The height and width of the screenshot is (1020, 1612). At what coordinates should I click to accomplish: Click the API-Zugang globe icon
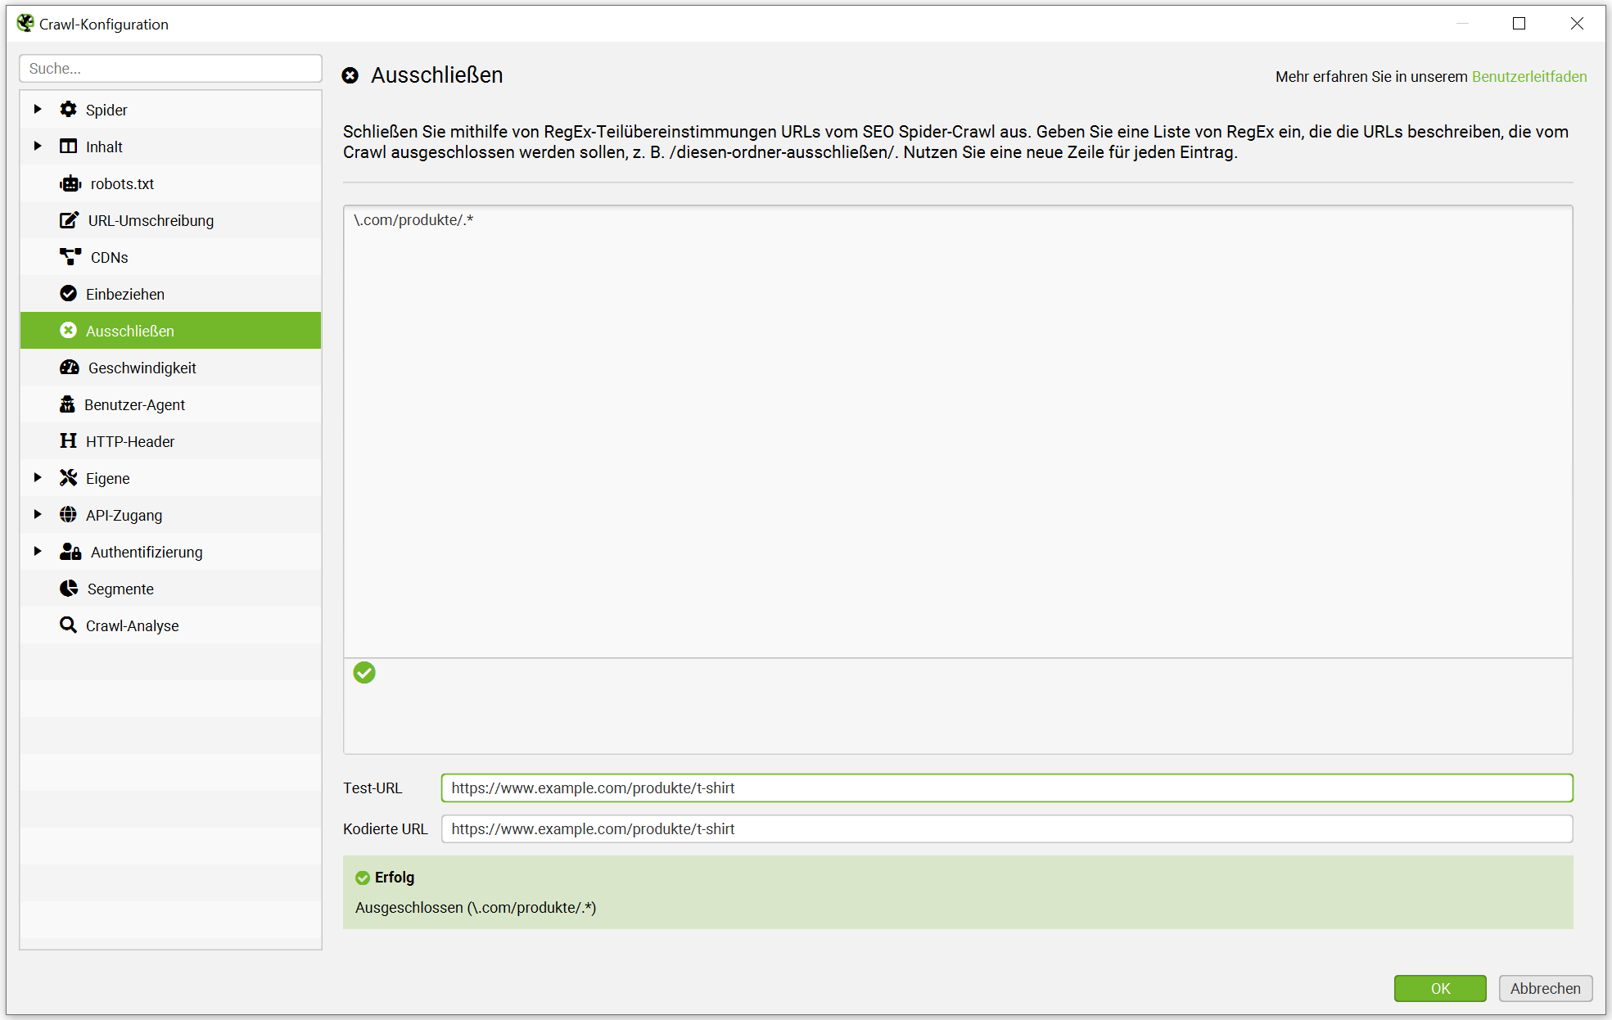pos(69,515)
